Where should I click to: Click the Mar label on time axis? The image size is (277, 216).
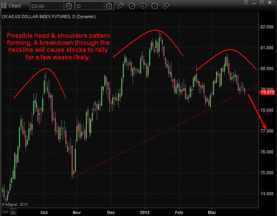tap(212, 212)
